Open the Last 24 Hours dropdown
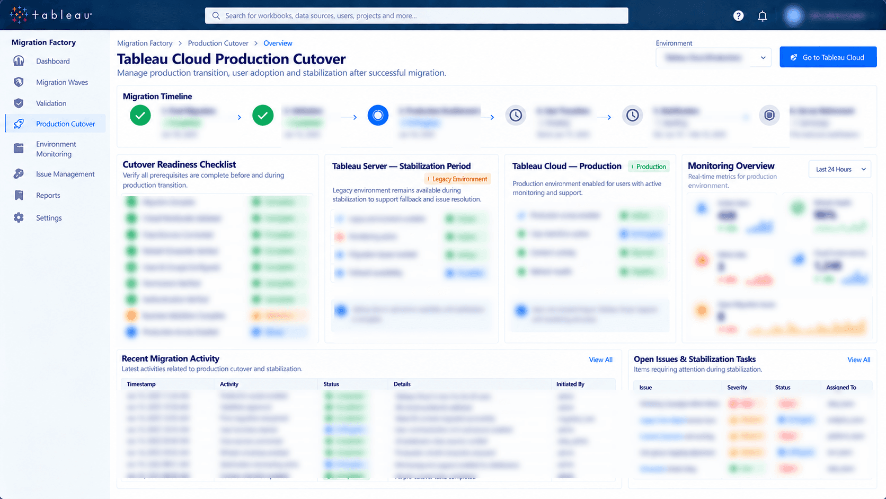Image resolution: width=886 pixels, height=499 pixels. click(x=840, y=169)
